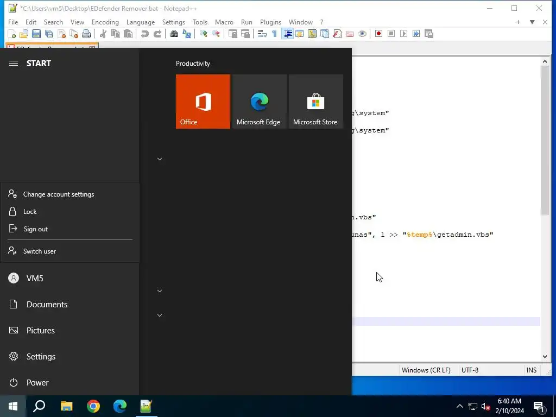
Task: Choose Lock from account menu
Action: tap(70, 212)
